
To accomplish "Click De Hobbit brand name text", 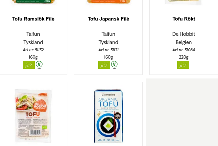I will pyautogui.click(x=184, y=34).
